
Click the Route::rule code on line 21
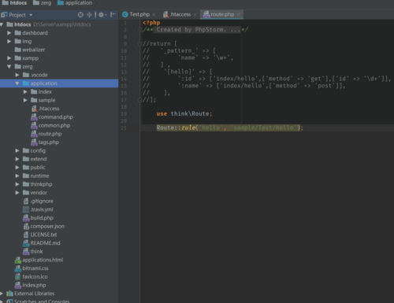pos(230,127)
